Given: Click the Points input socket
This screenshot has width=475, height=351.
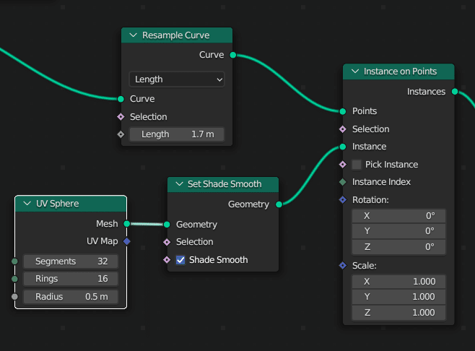Looking at the screenshot, I should [343, 111].
